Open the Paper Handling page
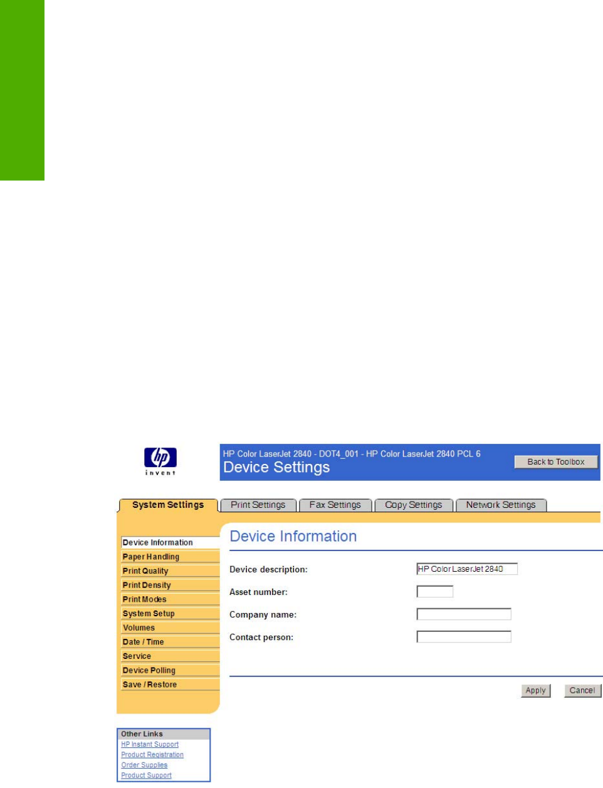 (170, 557)
